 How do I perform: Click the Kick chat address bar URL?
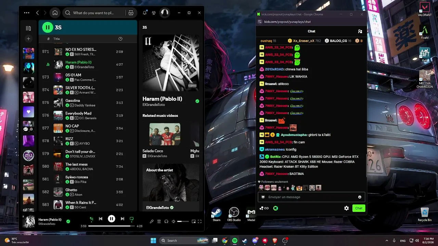pyautogui.click(x=287, y=22)
